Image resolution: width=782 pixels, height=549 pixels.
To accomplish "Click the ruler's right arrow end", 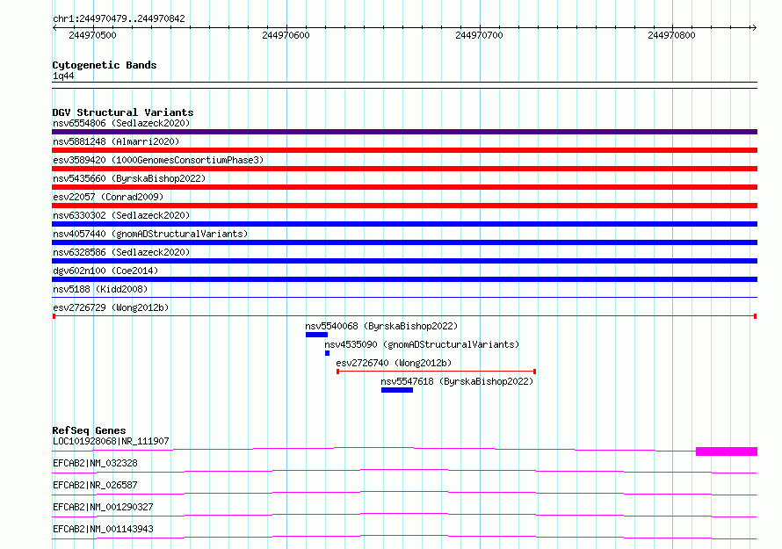I will coord(754,27).
